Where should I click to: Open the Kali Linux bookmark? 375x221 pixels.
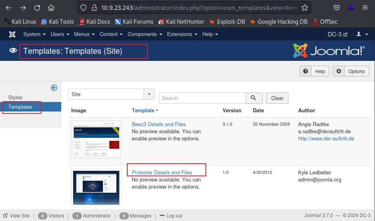pyautogui.click(x=20, y=22)
